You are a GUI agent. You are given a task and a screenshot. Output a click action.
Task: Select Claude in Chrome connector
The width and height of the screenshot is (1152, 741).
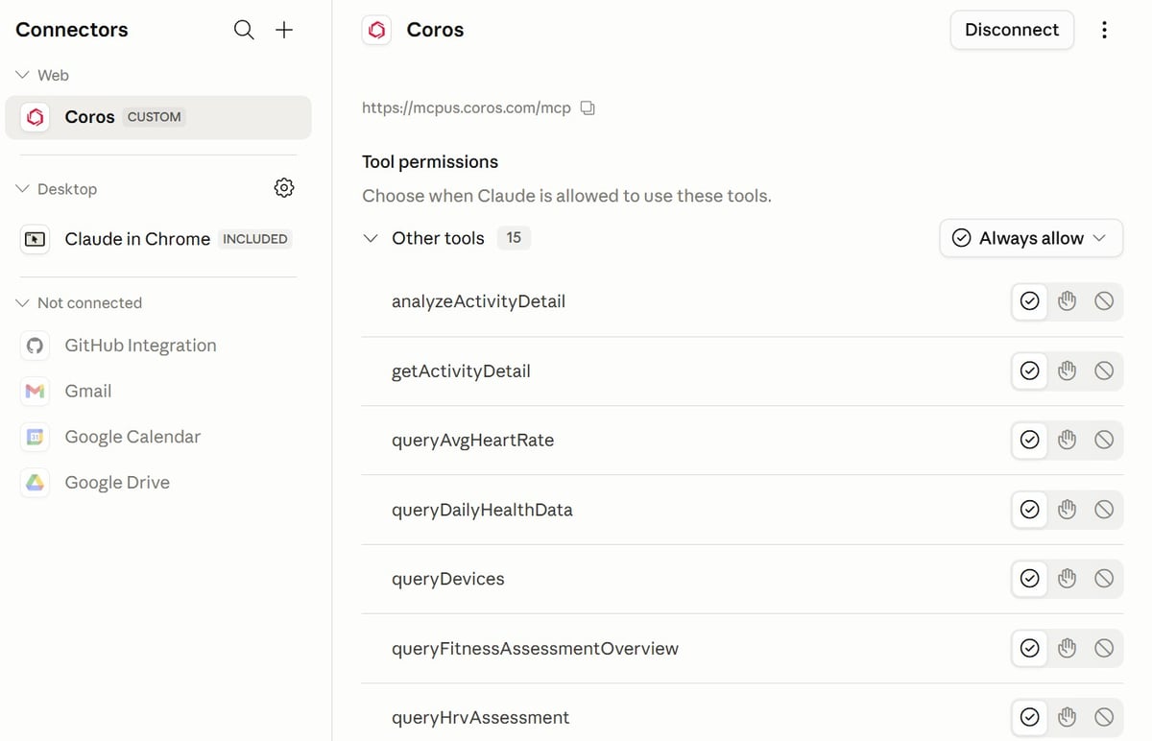[x=158, y=239]
